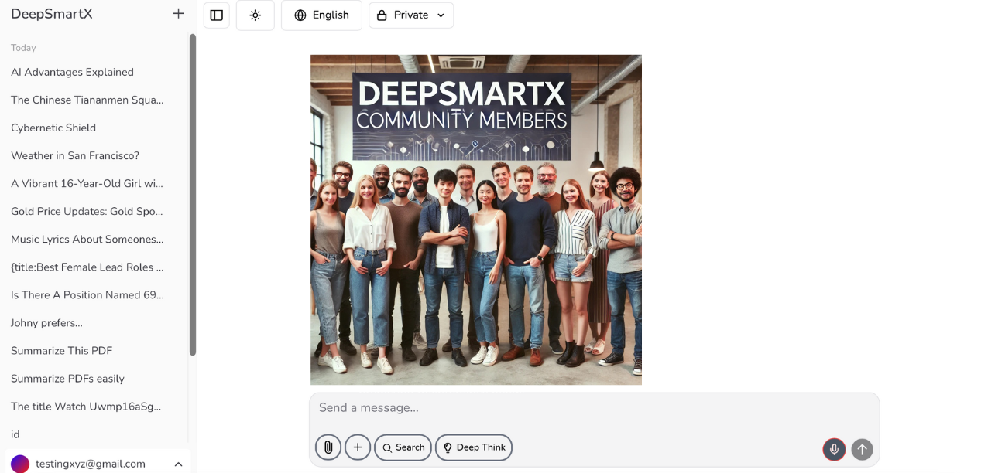This screenshot has height=473, width=981.
Task: Enable Search mode for the message
Action: tap(403, 447)
